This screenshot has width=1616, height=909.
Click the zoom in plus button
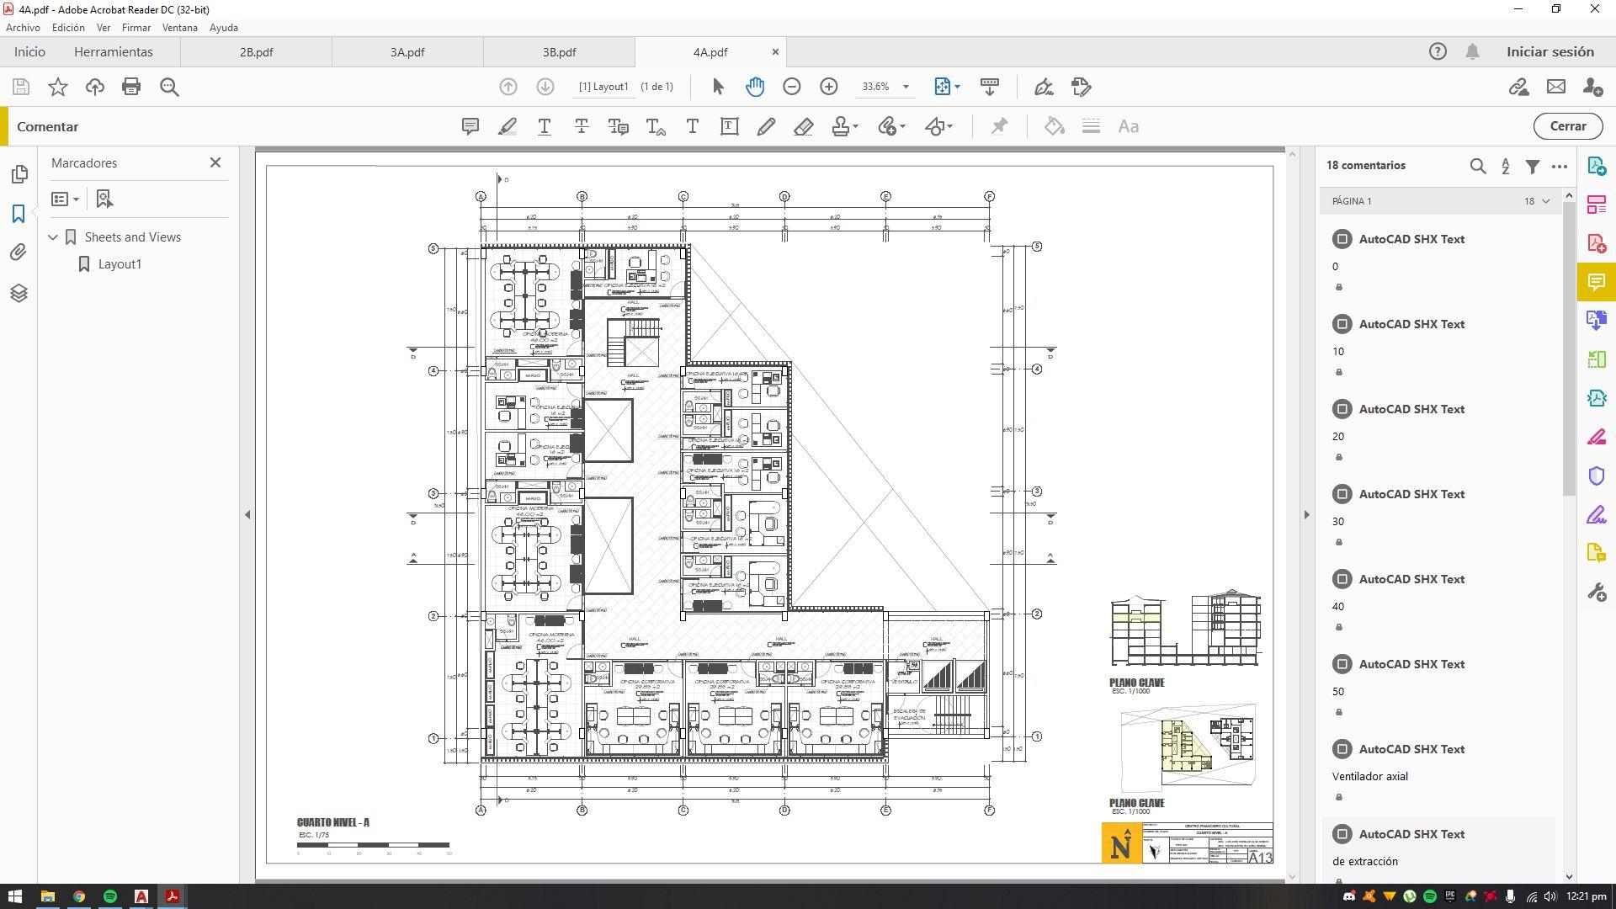pos(829,87)
